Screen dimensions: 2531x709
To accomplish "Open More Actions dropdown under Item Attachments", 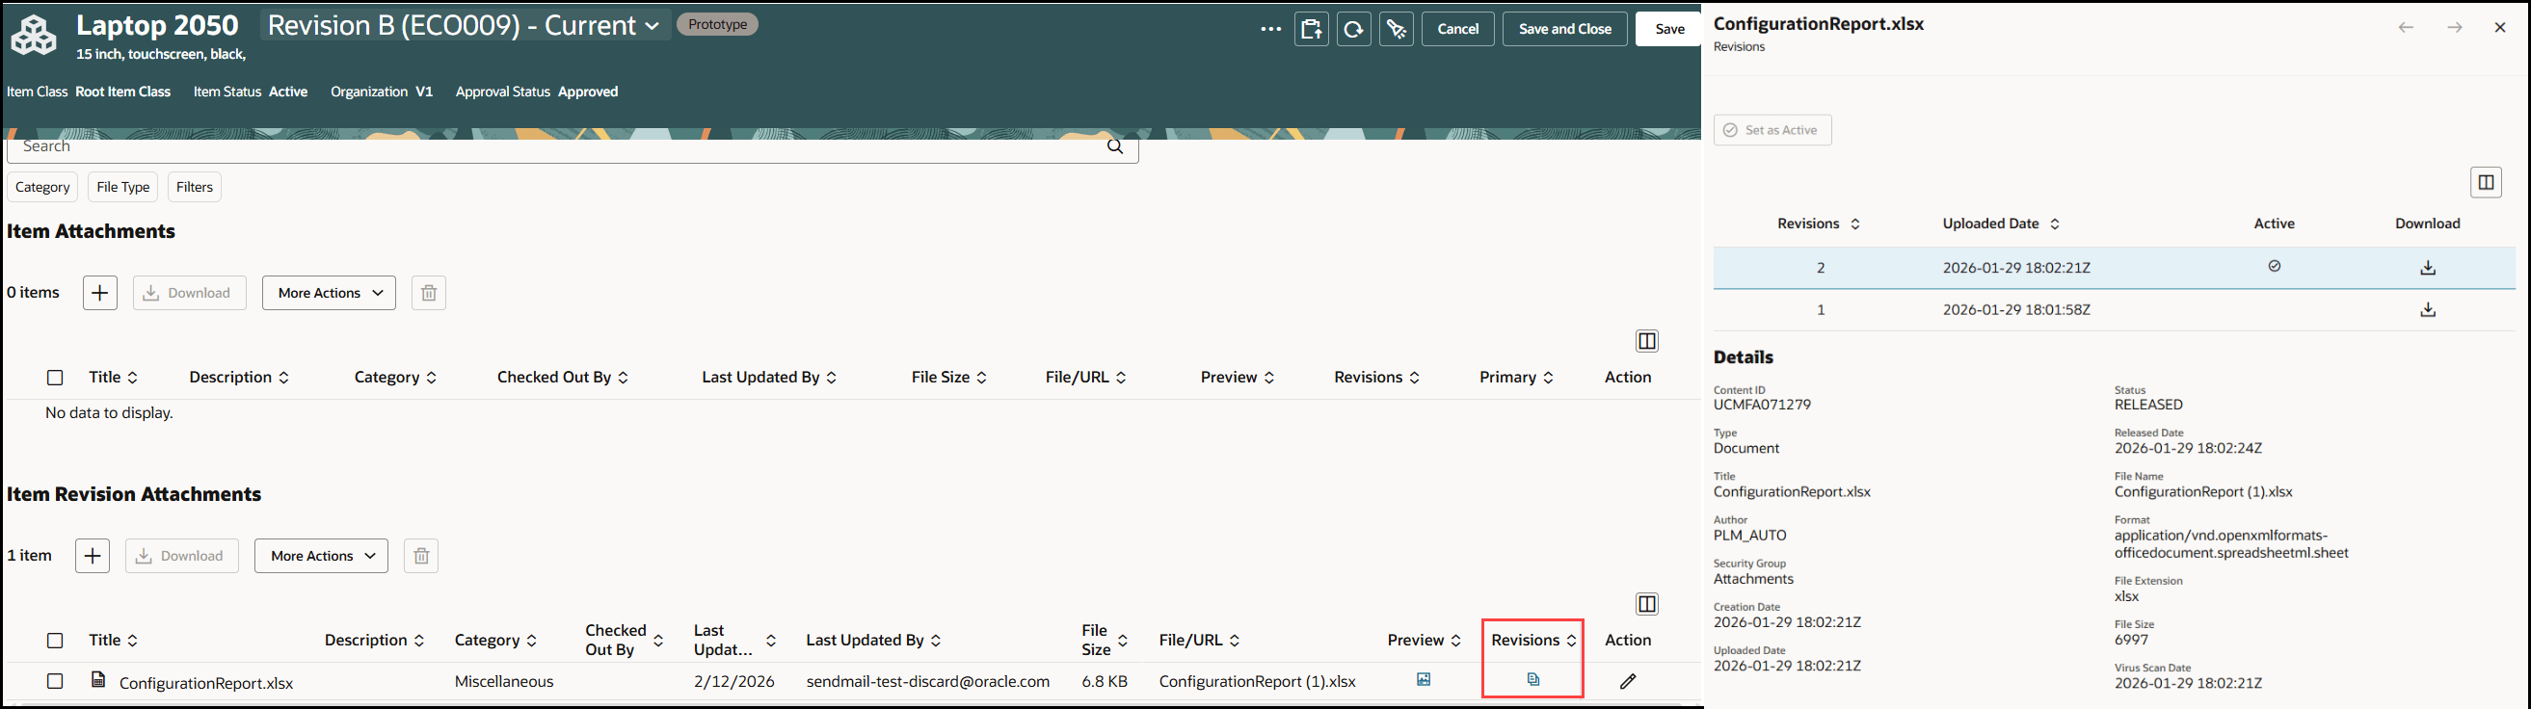I will coord(330,293).
